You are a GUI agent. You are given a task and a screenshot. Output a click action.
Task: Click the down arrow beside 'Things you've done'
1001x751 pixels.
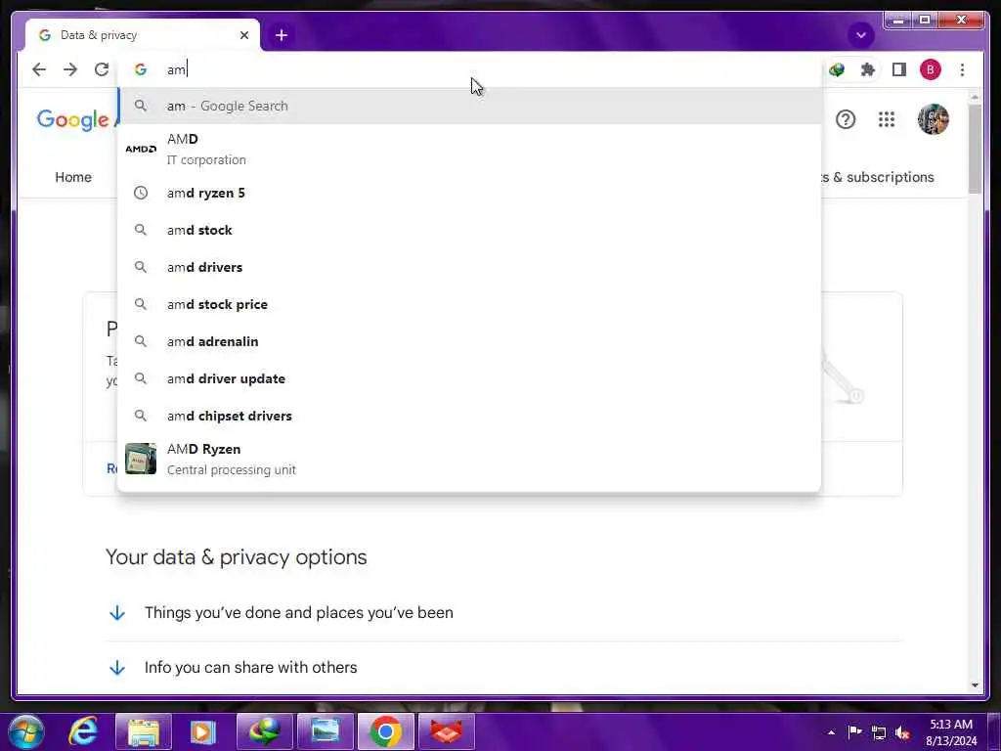(117, 613)
